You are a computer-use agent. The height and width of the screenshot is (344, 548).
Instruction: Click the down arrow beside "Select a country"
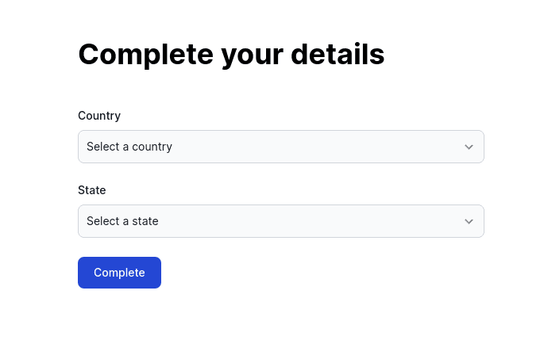(469, 147)
